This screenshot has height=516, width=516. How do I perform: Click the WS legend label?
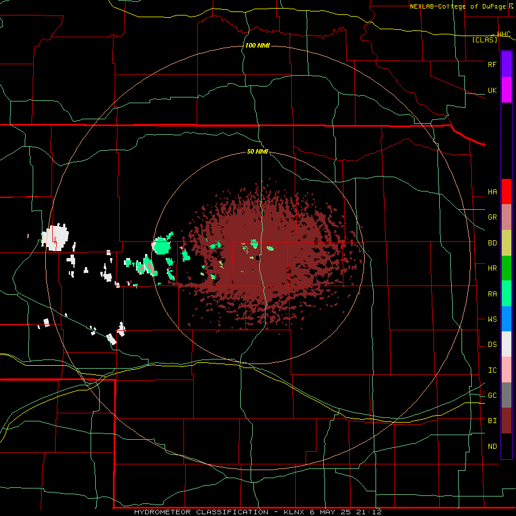click(492, 319)
